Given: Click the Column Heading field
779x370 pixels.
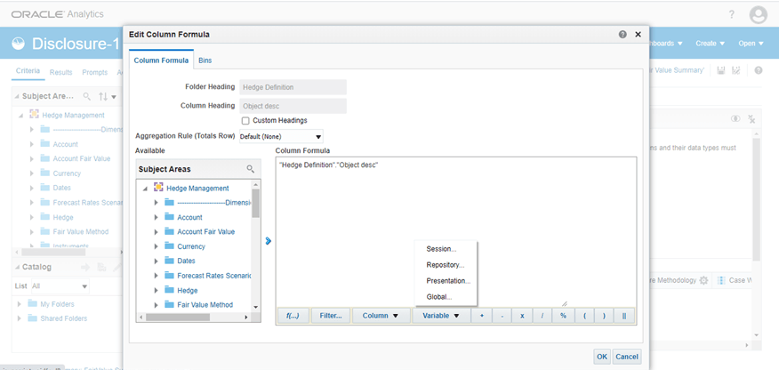Looking at the screenshot, I should pos(293,106).
